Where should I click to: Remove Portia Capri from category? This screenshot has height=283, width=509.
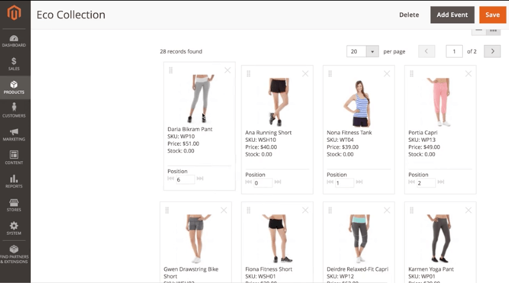[469, 74]
